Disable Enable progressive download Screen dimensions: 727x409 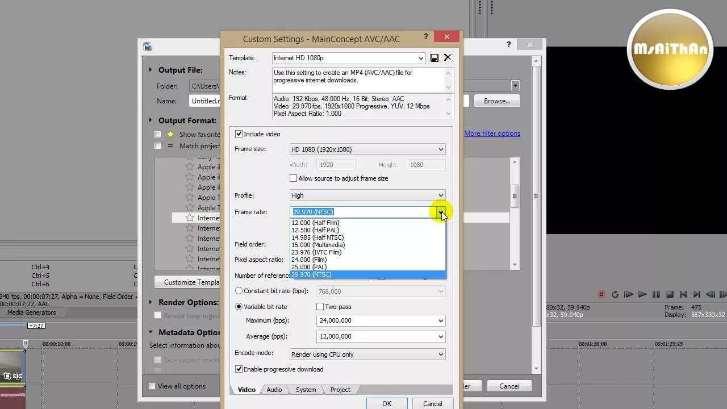[x=239, y=369]
